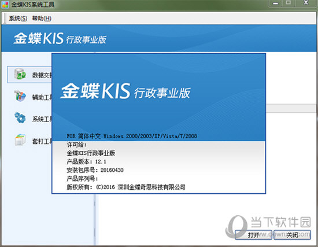Viewport: 318px width, 247px height.
Task: Click the 关闭 button
Action: point(292,235)
